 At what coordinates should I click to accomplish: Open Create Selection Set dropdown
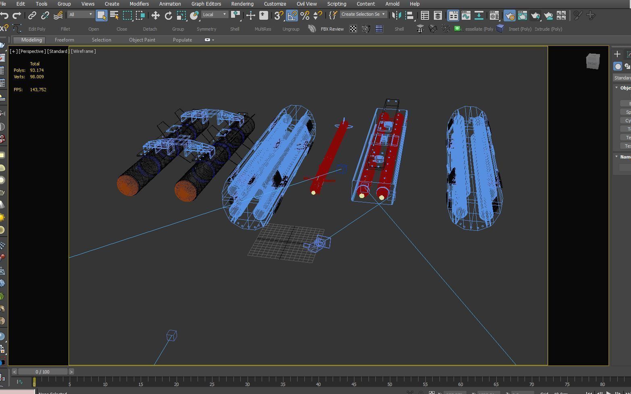[x=363, y=15]
